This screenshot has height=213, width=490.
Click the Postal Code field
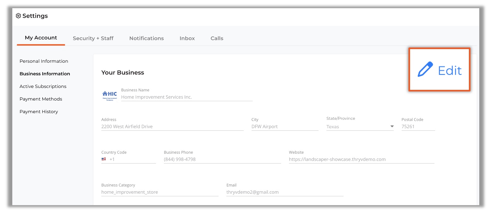coord(418,127)
